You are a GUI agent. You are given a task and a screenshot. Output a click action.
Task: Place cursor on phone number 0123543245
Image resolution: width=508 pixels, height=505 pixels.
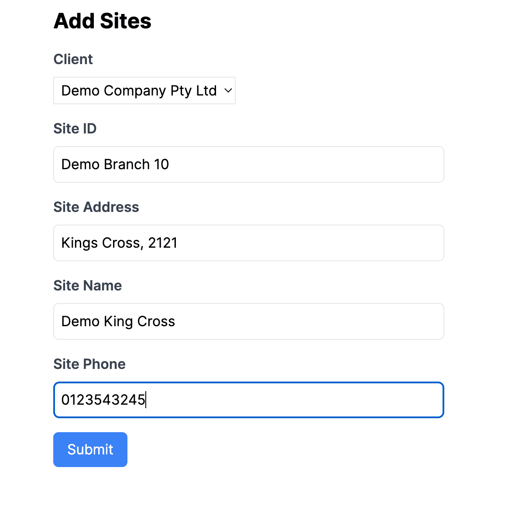tap(103, 400)
